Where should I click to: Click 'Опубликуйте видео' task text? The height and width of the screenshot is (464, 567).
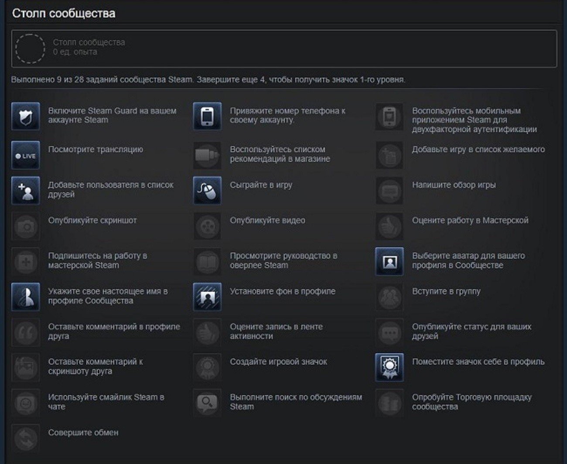268,221
